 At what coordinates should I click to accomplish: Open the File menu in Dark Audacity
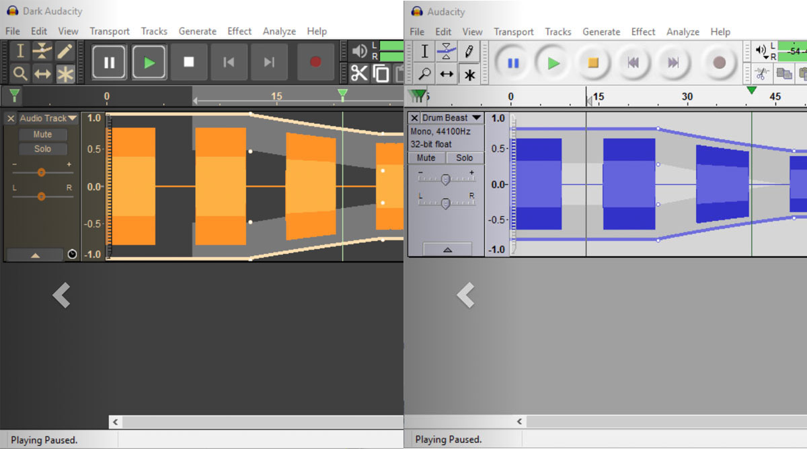(x=13, y=31)
